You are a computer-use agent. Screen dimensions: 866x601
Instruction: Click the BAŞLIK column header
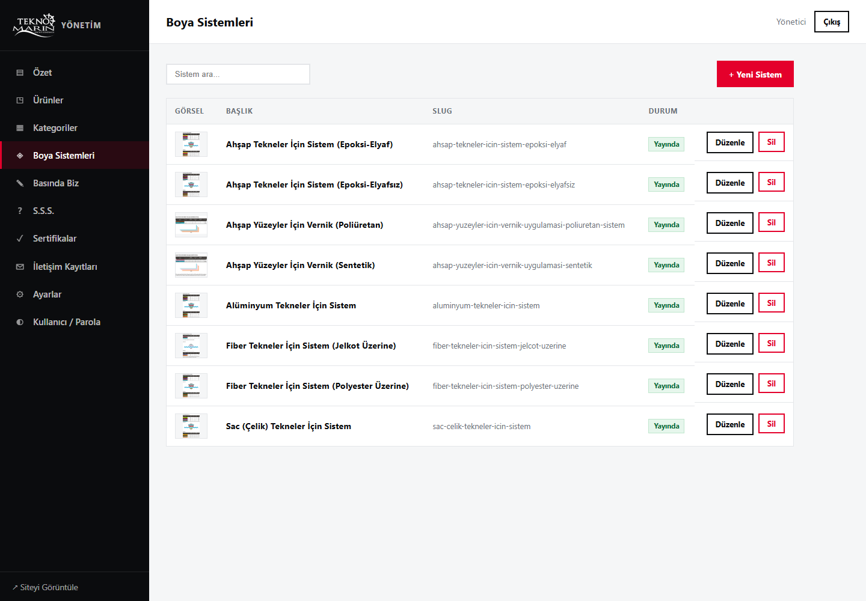[x=239, y=111]
